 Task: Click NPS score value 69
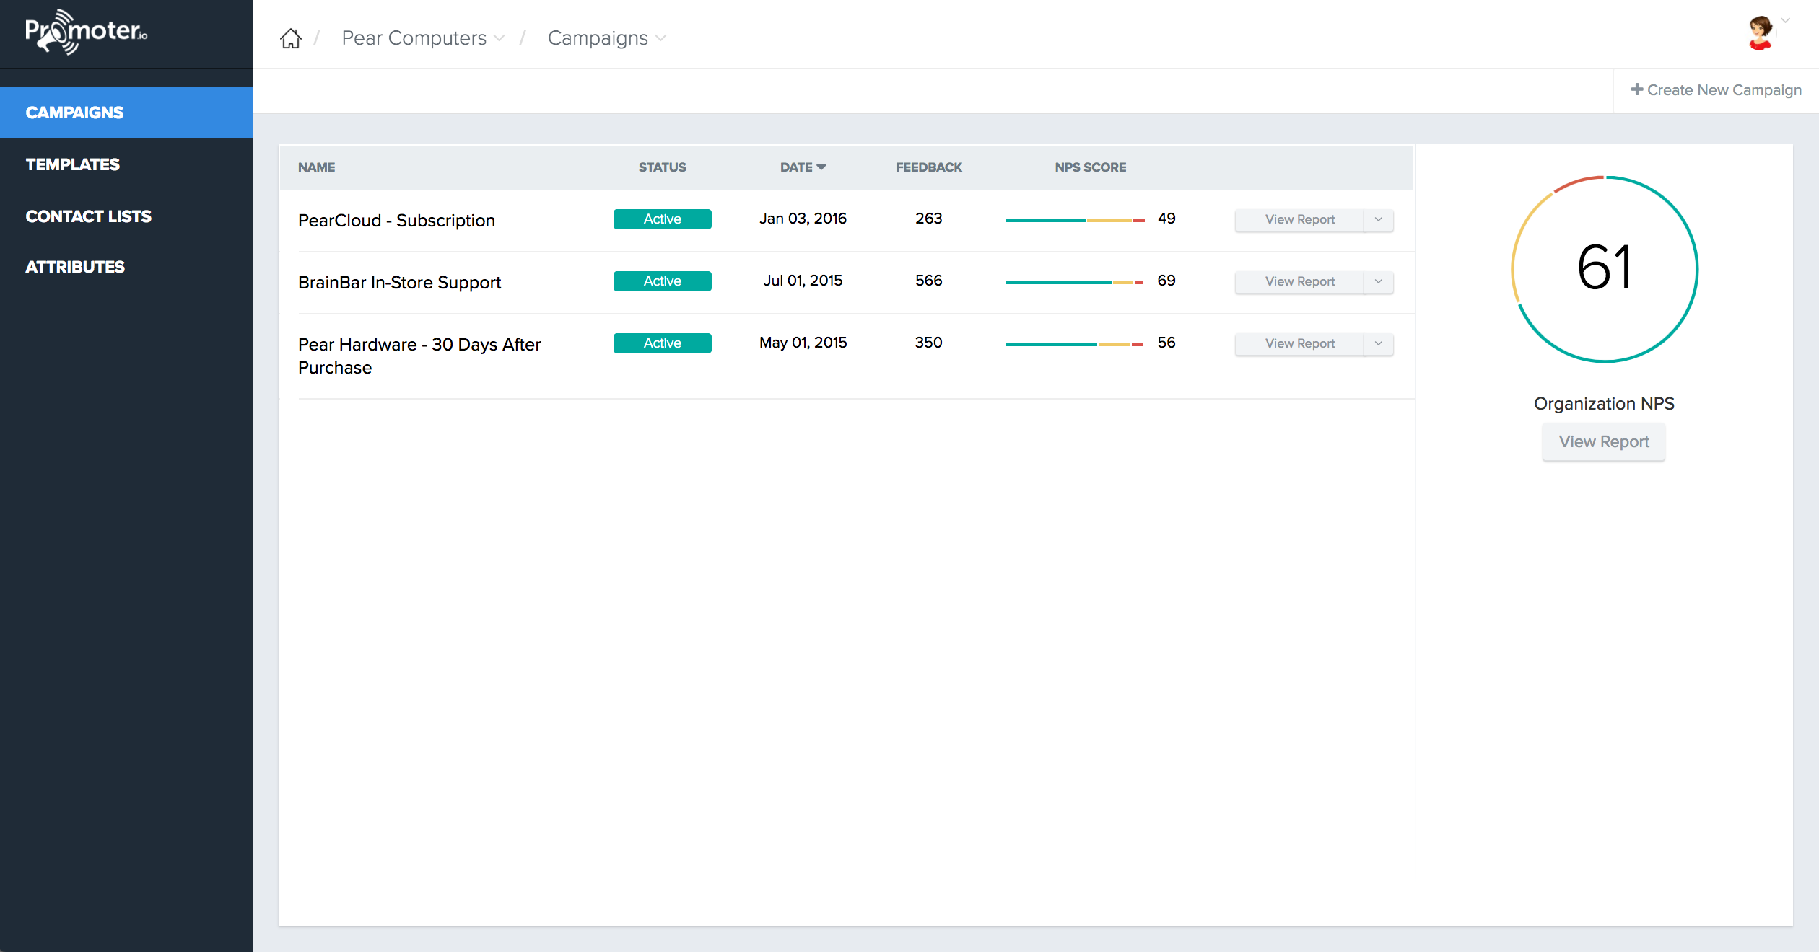(1166, 281)
